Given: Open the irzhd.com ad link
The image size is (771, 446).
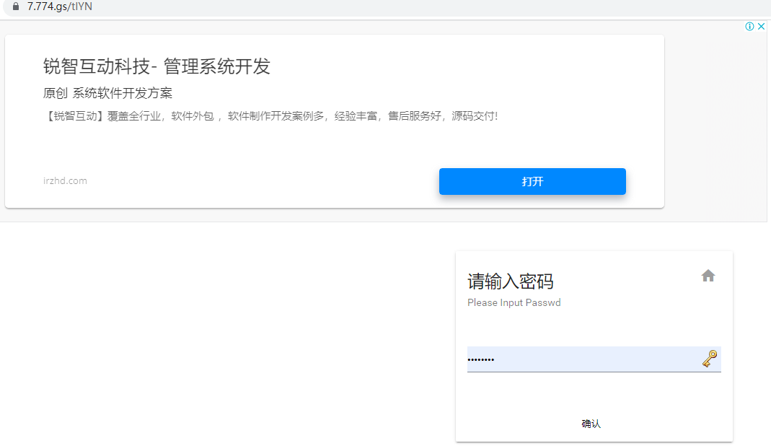Looking at the screenshot, I should coord(65,181).
